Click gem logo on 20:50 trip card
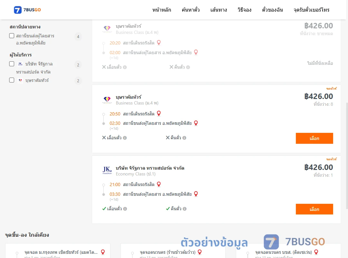Image resolution: width=348 pixels, height=258 pixels. click(107, 100)
